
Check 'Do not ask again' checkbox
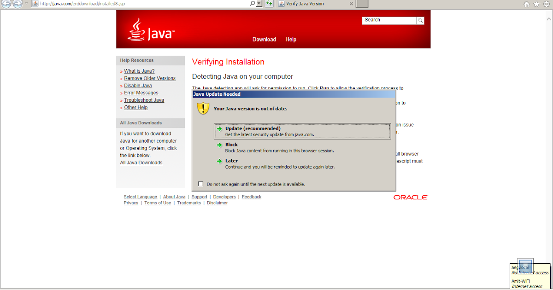pyautogui.click(x=200, y=184)
